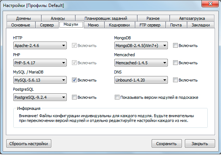Switch to the Домены tab

point(24,18)
